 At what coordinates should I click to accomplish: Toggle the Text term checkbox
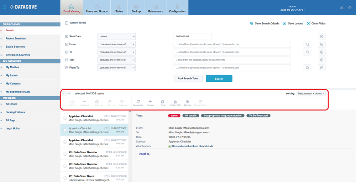67,60
